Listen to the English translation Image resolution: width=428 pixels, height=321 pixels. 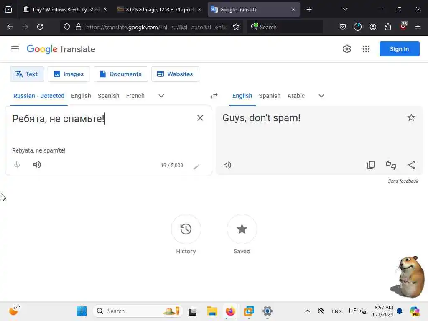(x=227, y=165)
